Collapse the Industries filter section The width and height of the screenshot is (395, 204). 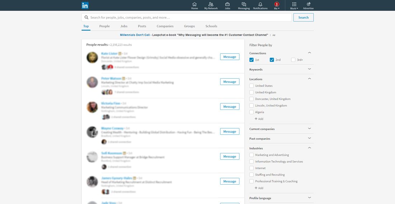click(310, 148)
